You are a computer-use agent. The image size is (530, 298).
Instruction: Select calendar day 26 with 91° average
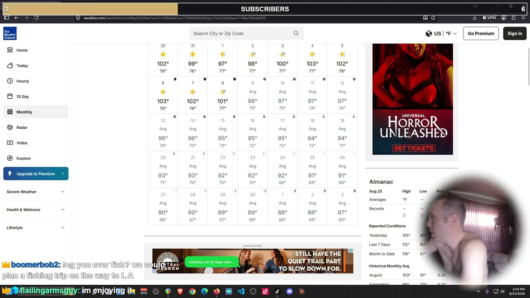(342, 169)
